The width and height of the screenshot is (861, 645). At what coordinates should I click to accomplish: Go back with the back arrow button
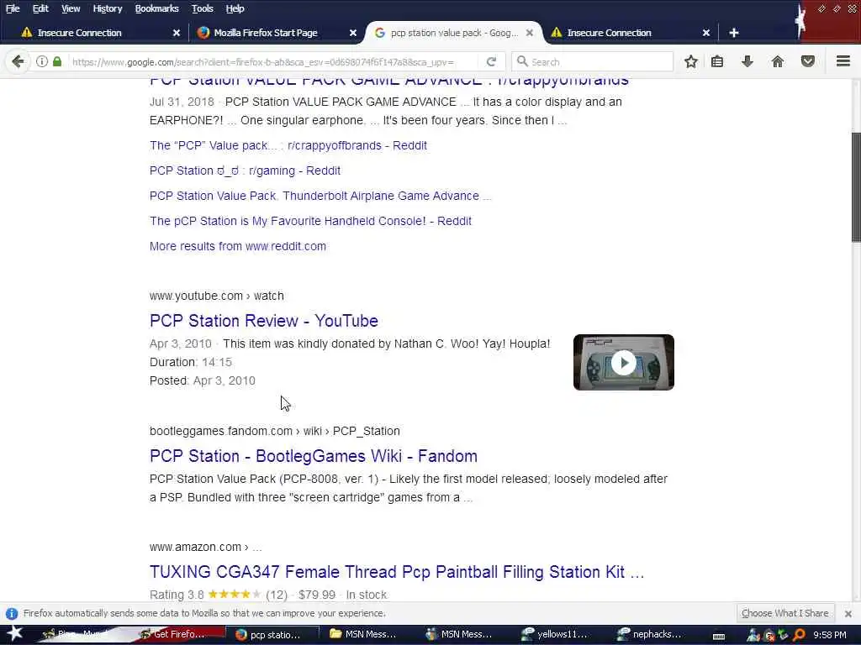coord(18,61)
